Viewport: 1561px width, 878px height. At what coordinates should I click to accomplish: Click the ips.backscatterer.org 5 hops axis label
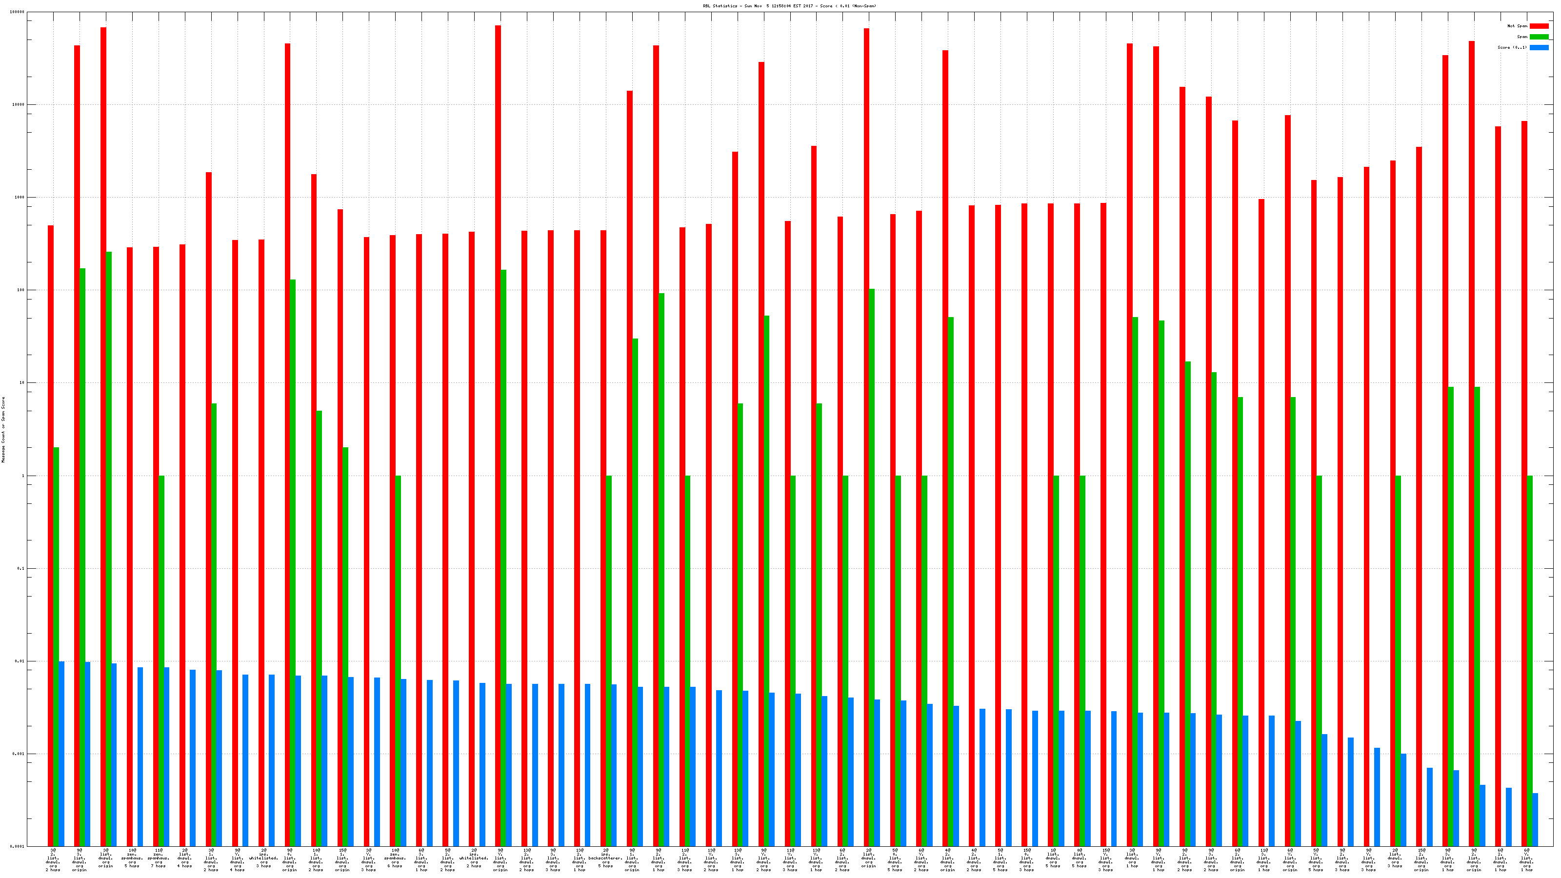click(605, 858)
